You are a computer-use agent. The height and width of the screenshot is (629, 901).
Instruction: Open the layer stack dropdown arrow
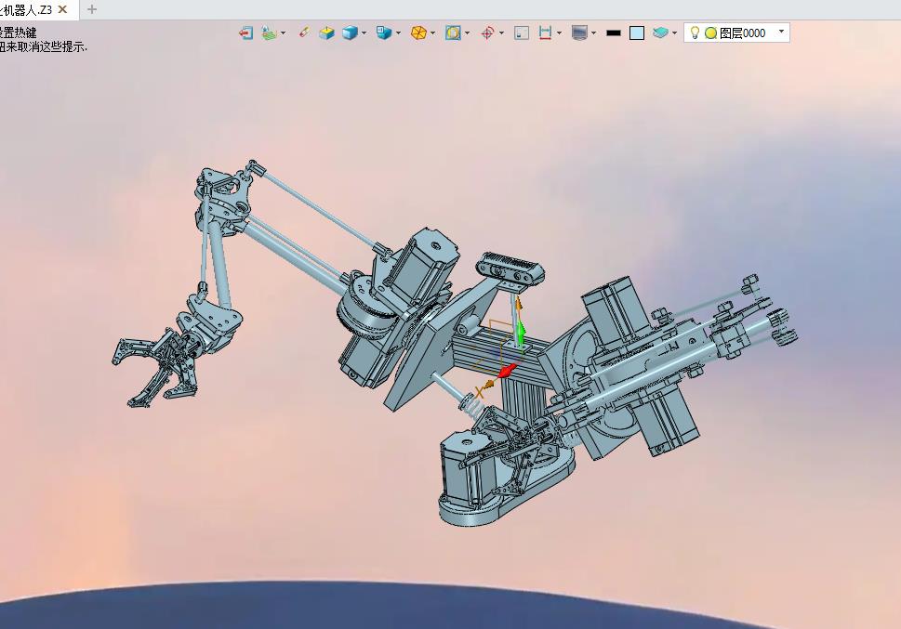click(675, 33)
